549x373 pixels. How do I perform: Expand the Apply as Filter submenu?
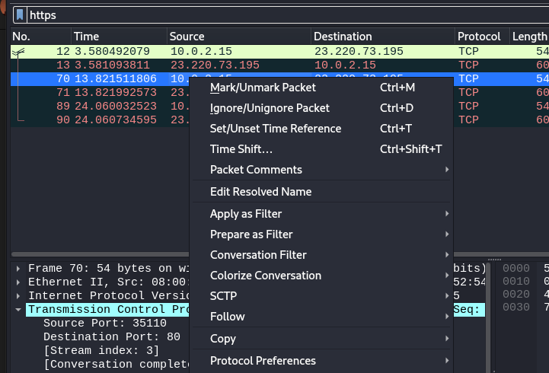pyautogui.click(x=246, y=214)
